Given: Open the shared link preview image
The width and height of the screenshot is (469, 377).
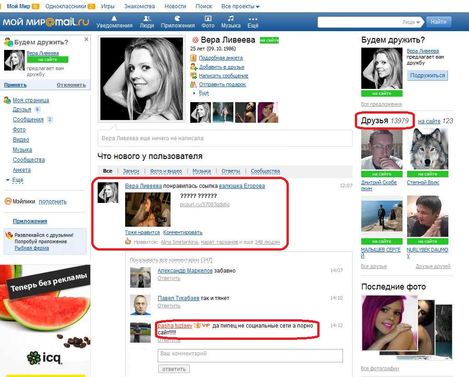Looking at the screenshot, I should click(148, 209).
